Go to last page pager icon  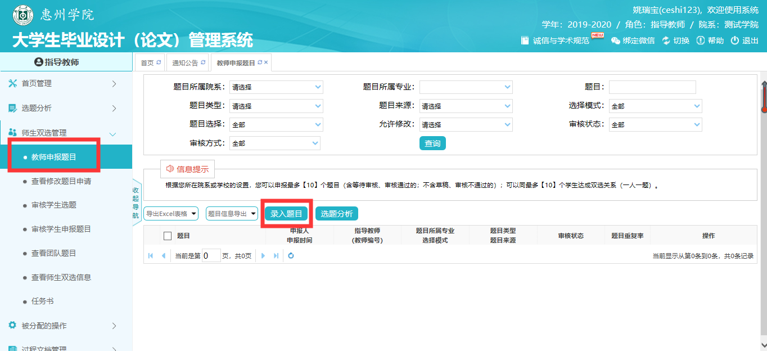point(276,256)
